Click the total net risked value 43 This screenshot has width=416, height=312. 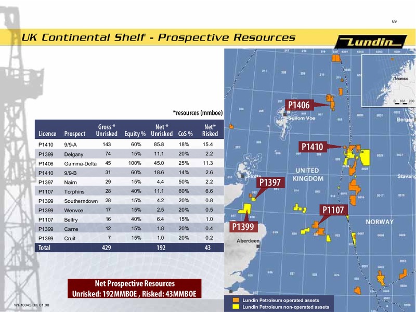click(207, 248)
